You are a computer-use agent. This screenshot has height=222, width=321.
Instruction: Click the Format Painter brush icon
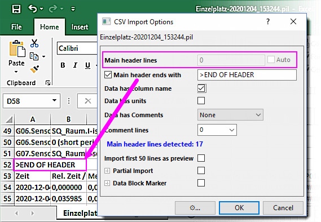click(34, 69)
